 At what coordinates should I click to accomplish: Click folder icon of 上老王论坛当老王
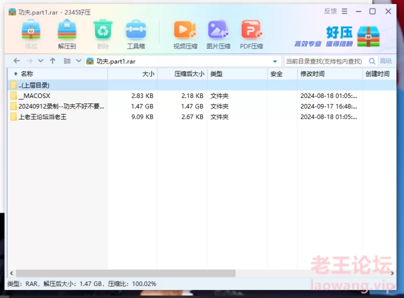pos(14,117)
